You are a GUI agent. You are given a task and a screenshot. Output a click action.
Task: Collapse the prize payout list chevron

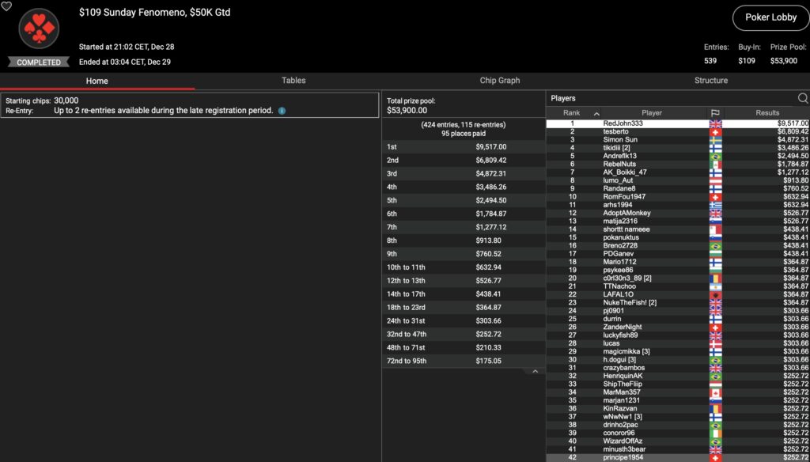(535, 371)
